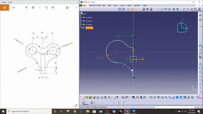Open ENOVIA V5 VPM menu
Viewport: 203px width, 114px height.
(x=95, y=5)
